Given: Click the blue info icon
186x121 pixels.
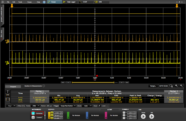Looking at the screenshot, I should click(x=44, y=2).
